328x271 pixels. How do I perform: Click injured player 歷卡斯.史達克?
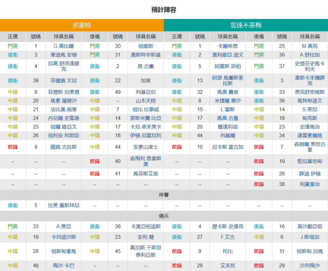228,227
